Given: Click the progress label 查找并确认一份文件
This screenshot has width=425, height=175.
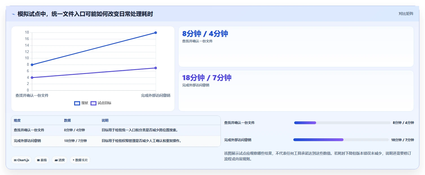Looking at the screenshot, I should (x=239, y=123).
